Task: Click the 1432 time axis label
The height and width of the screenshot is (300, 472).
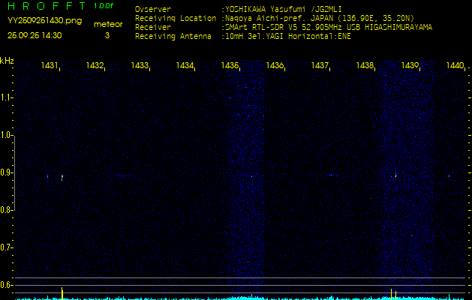Action: pos(95,65)
